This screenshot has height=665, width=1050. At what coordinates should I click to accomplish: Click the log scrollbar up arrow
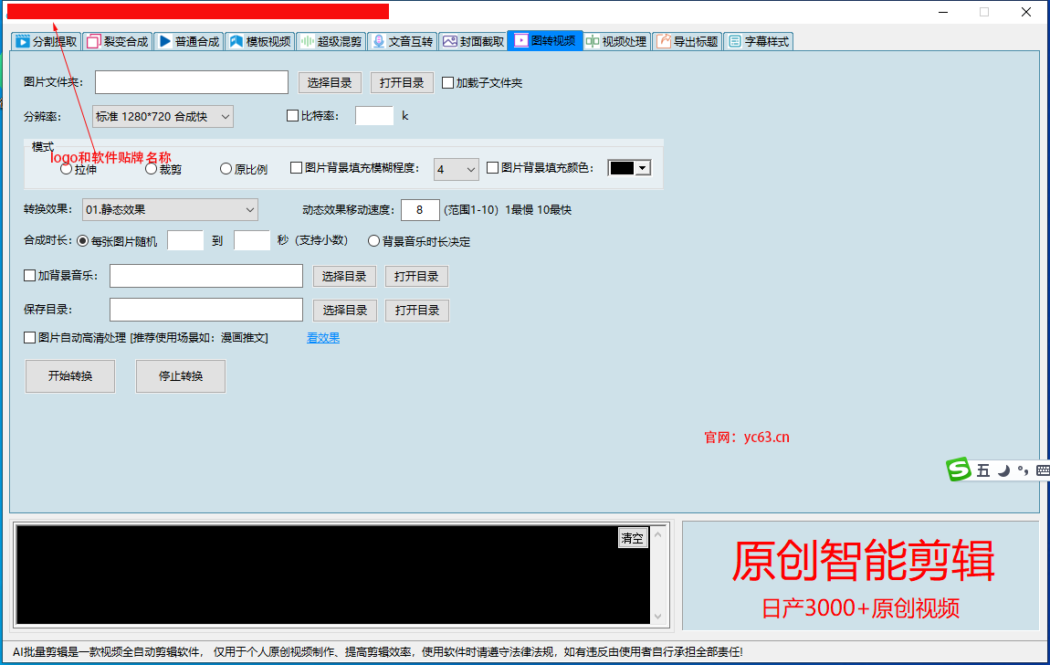(657, 534)
